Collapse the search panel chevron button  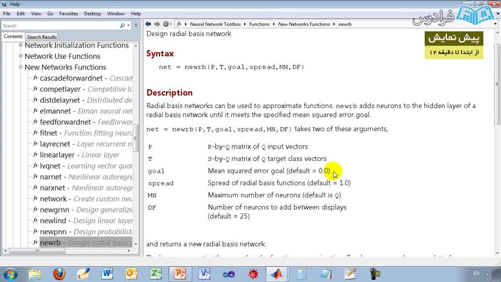[x=136, y=25]
